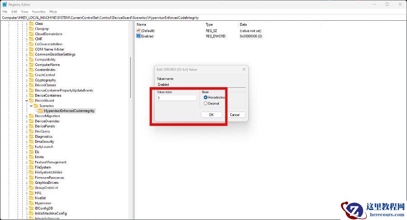Select the EarlyLaunch folder icon
Screen dimensions: 407x220
click(31, 146)
